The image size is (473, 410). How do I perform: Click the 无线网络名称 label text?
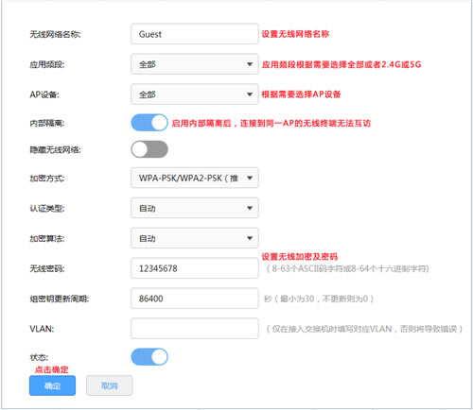pos(55,34)
